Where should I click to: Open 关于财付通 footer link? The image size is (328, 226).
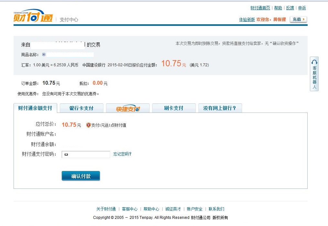106,209
